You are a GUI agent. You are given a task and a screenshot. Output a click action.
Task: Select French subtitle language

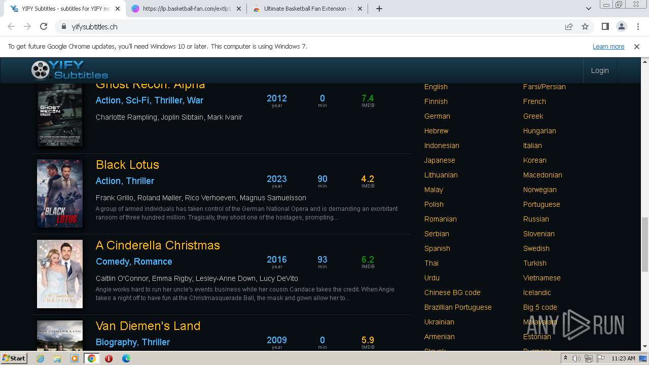click(x=534, y=101)
